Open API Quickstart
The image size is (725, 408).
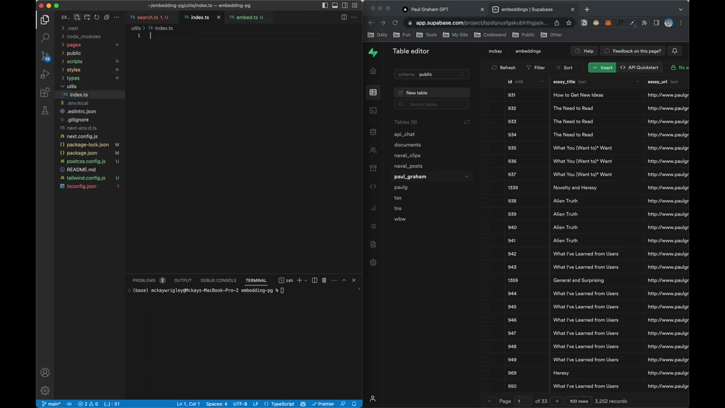coord(639,67)
